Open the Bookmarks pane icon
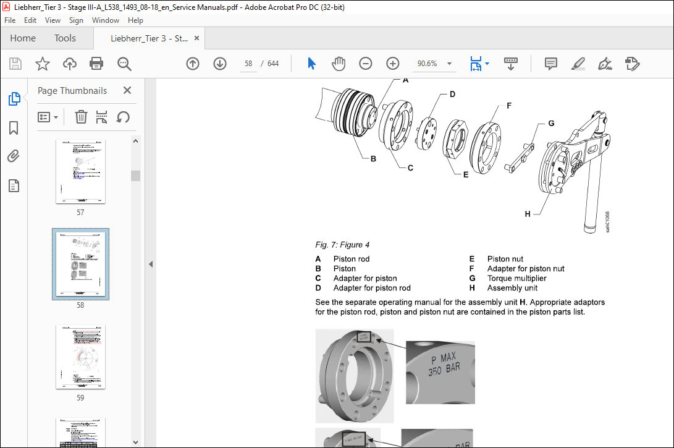This screenshot has height=448, width=674. coord(14,128)
